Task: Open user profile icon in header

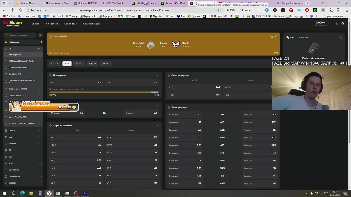Action: click(343, 24)
